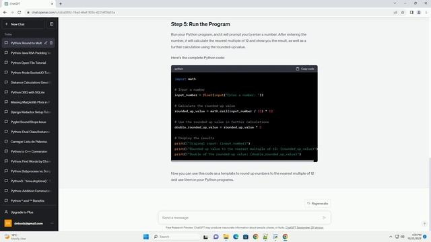Click the address bar URL

click(x=73, y=12)
